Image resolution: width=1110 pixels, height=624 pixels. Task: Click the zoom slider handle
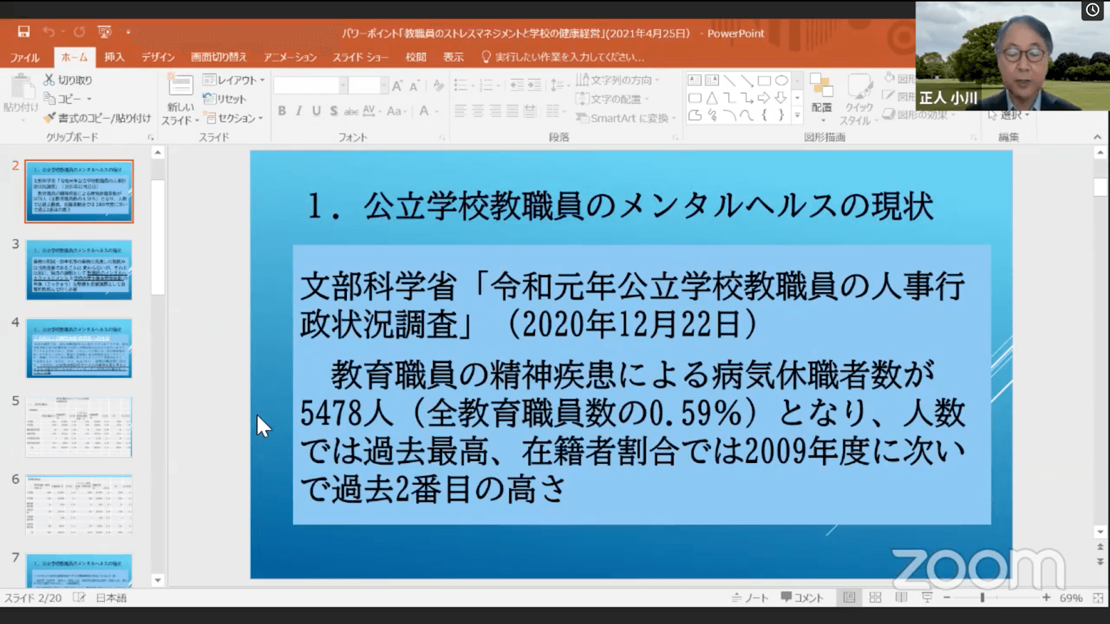(982, 598)
